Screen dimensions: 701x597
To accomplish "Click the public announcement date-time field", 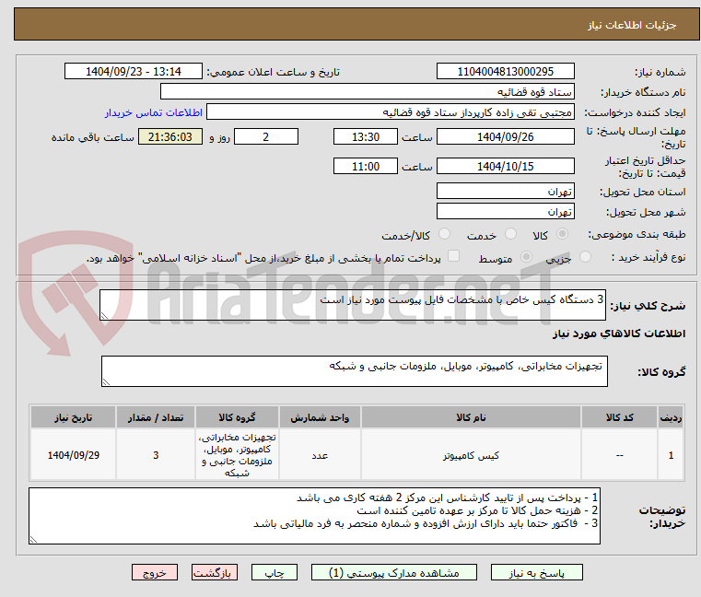I will coord(134,71).
